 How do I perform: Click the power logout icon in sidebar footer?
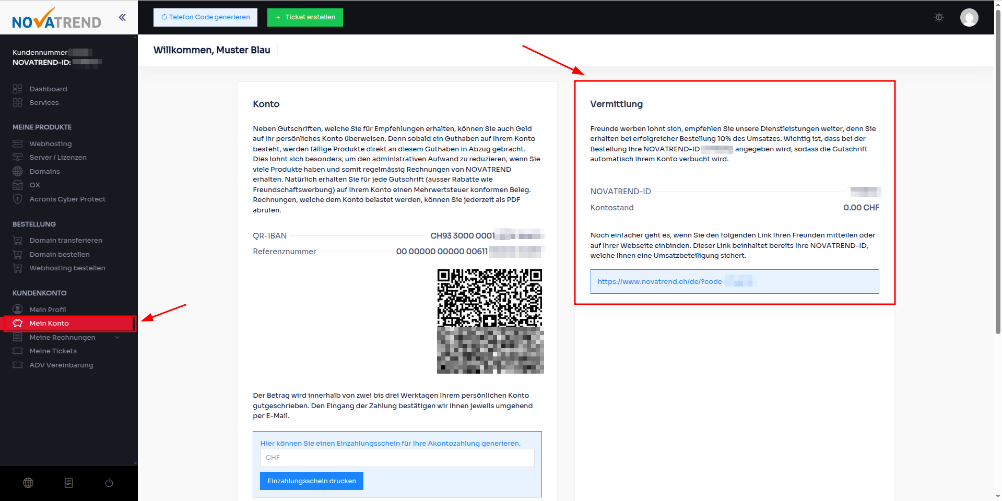(109, 483)
